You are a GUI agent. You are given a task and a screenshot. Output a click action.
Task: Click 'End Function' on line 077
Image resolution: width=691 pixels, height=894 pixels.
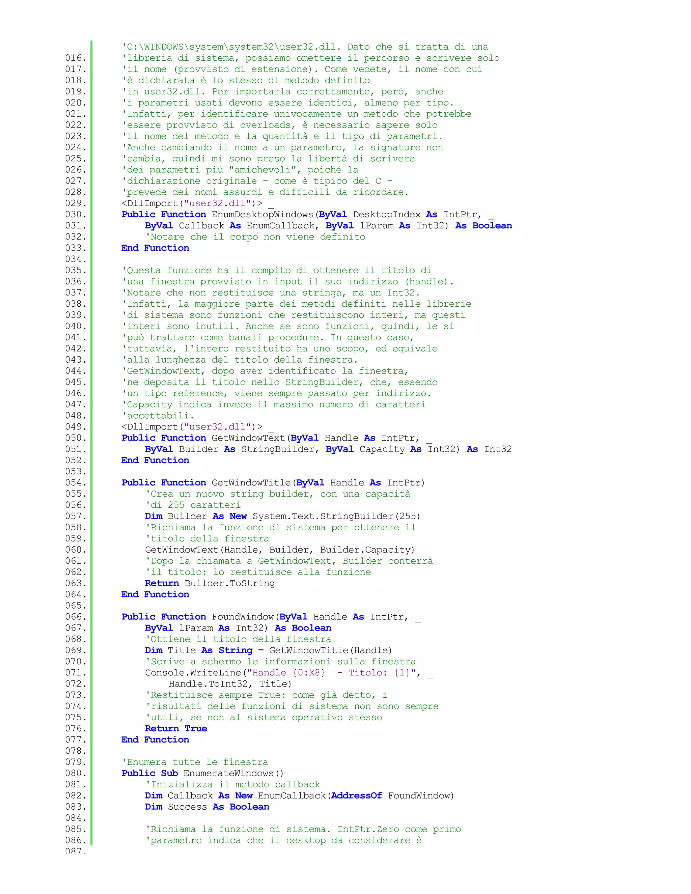(155, 740)
